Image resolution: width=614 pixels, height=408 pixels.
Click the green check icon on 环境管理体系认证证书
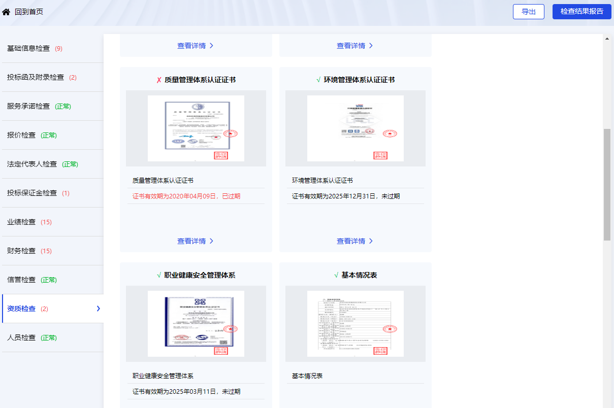coord(318,80)
